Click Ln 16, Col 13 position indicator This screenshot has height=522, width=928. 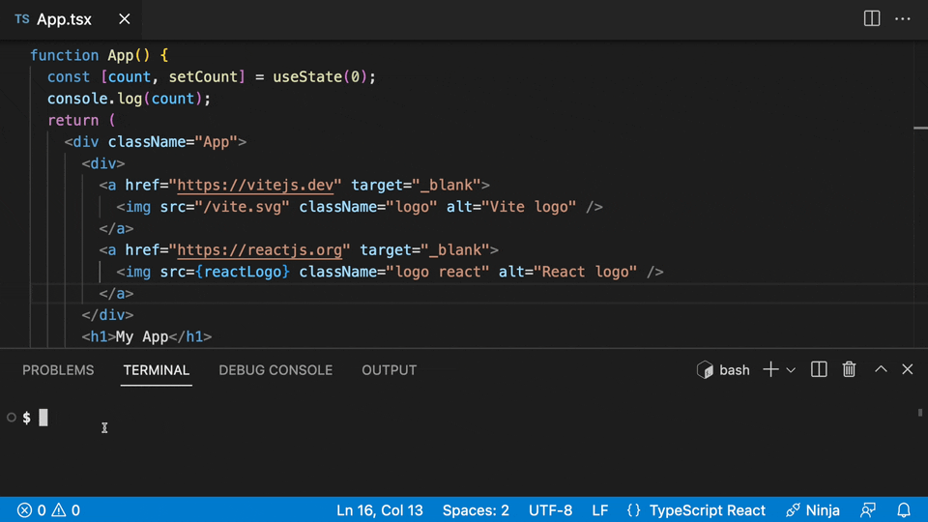(x=379, y=510)
